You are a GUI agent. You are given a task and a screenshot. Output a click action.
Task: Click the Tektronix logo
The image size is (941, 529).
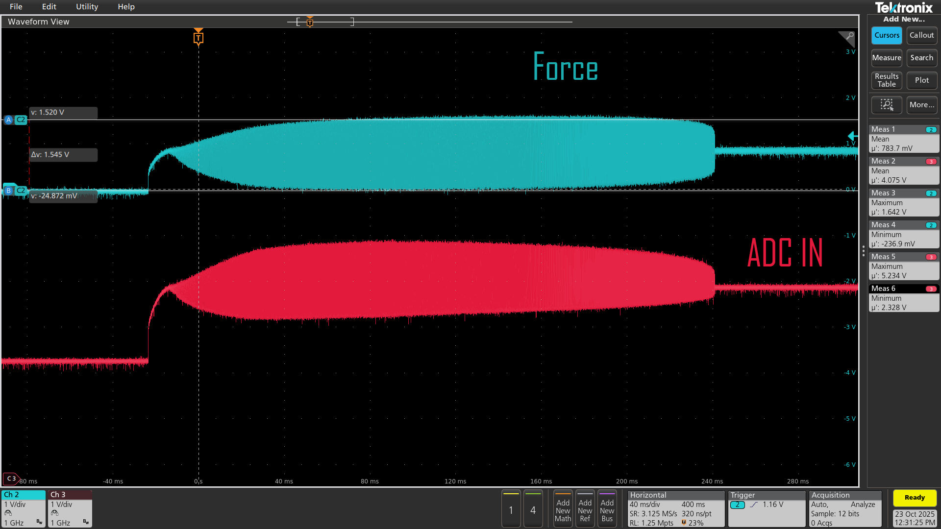point(904,7)
